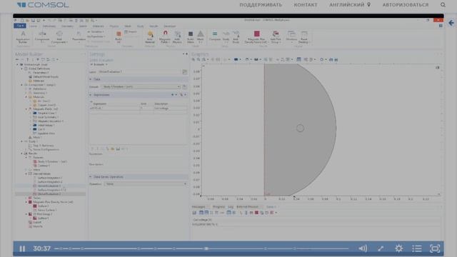Click the Build Mesh ribbon icon
Image resolution: width=457 pixels, height=257 pixels.
(191, 37)
